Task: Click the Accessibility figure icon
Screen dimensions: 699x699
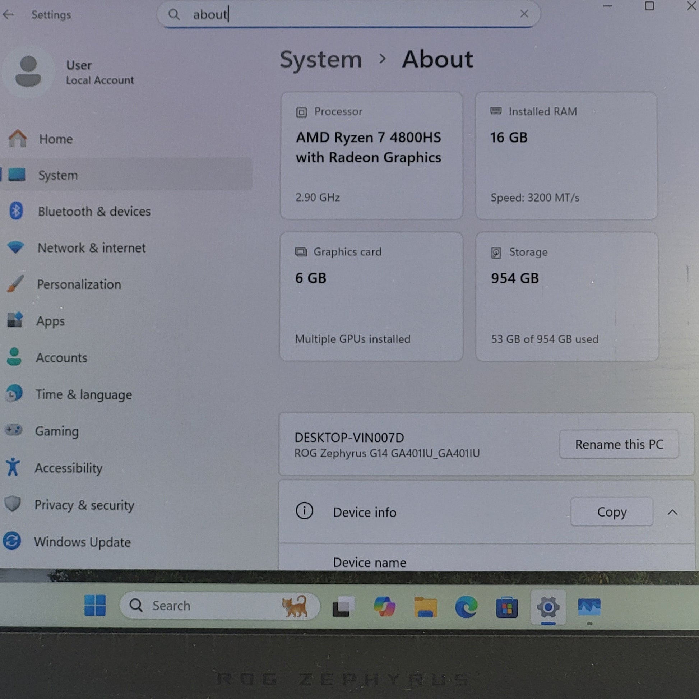Action: click(13, 467)
